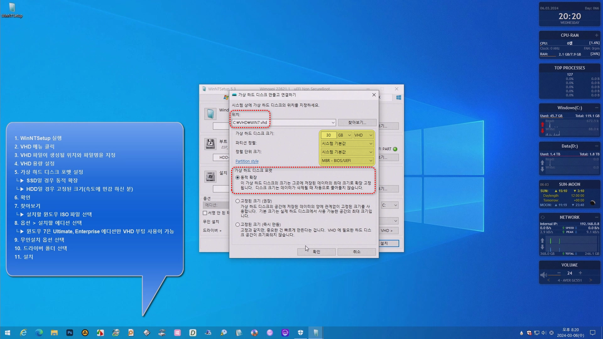Click the Windows installation source icon in WinNTSetup
Screen dimensions: 603x339
pos(210,114)
